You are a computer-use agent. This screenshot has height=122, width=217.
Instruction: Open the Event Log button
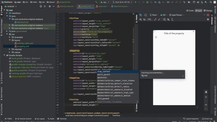(x=207, y=119)
